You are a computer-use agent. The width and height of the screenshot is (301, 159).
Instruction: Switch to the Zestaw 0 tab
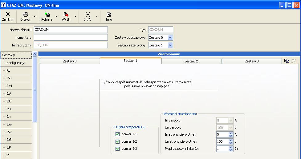point(70,61)
